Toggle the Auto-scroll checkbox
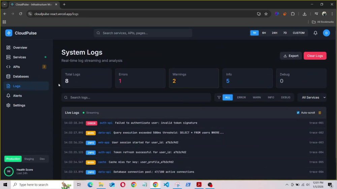This screenshot has height=189, width=337. (x=298, y=112)
